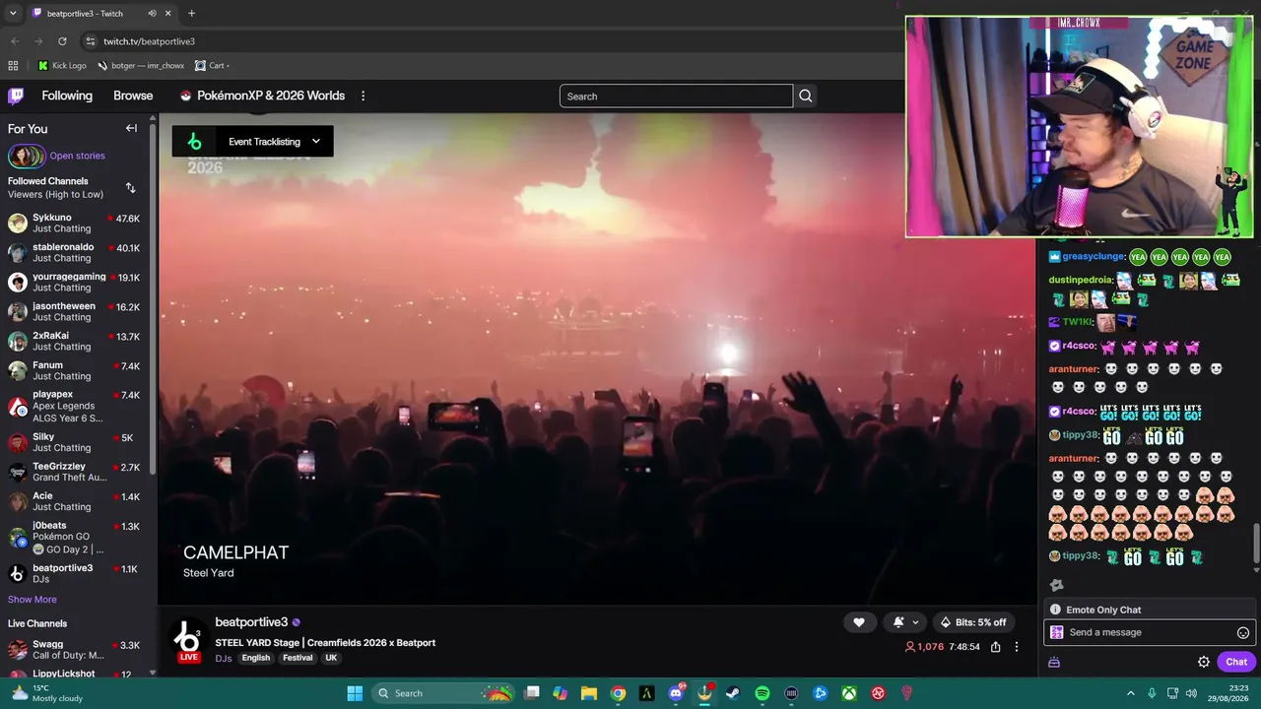Open Discord from the taskbar
Image resolution: width=1261 pixels, height=709 pixels.
pos(676,693)
